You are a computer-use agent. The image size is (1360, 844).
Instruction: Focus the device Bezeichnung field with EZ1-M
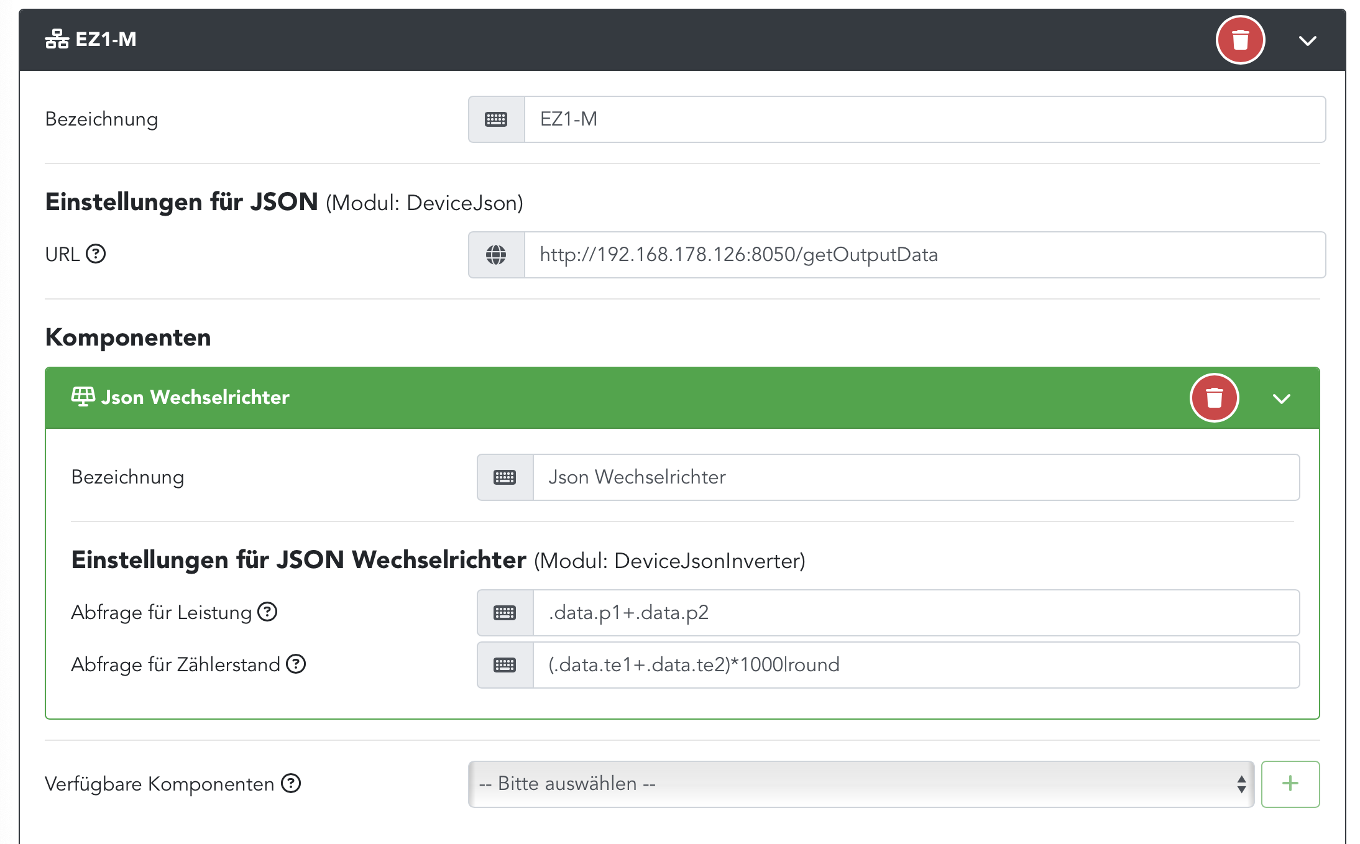(924, 119)
